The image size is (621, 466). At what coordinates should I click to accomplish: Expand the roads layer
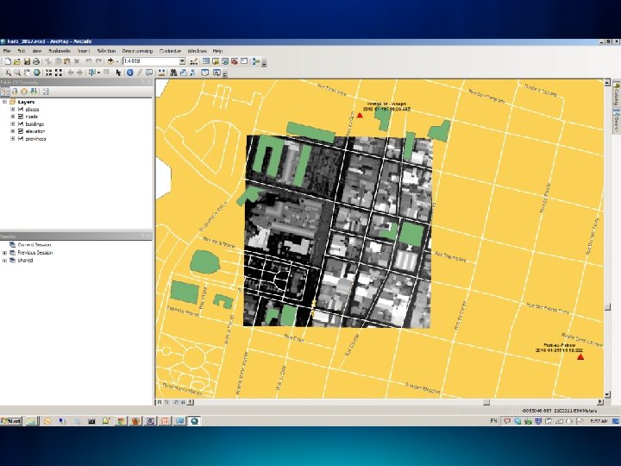click(x=13, y=116)
